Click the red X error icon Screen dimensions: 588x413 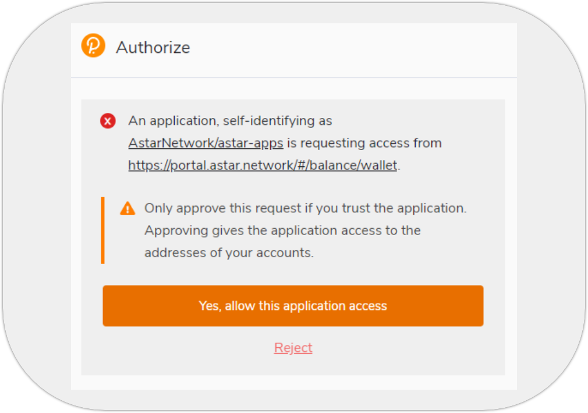click(108, 121)
